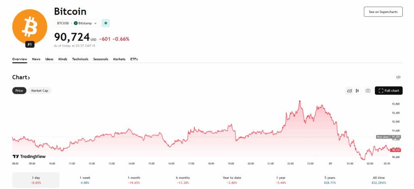Click the #1 rank badge

(x=30, y=44)
